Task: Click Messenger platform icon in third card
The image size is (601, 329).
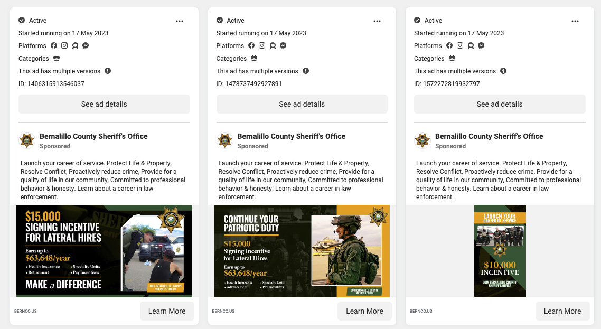Action: click(481, 46)
